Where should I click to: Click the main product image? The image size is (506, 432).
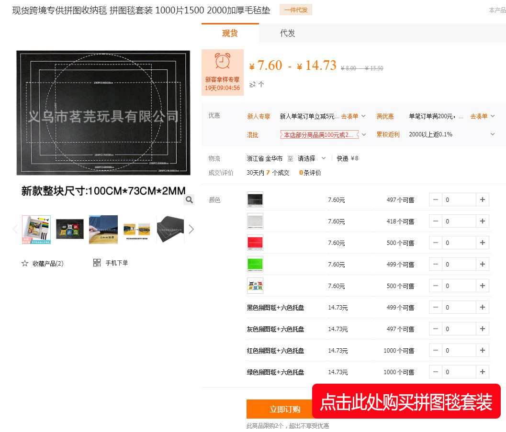(103, 113)
